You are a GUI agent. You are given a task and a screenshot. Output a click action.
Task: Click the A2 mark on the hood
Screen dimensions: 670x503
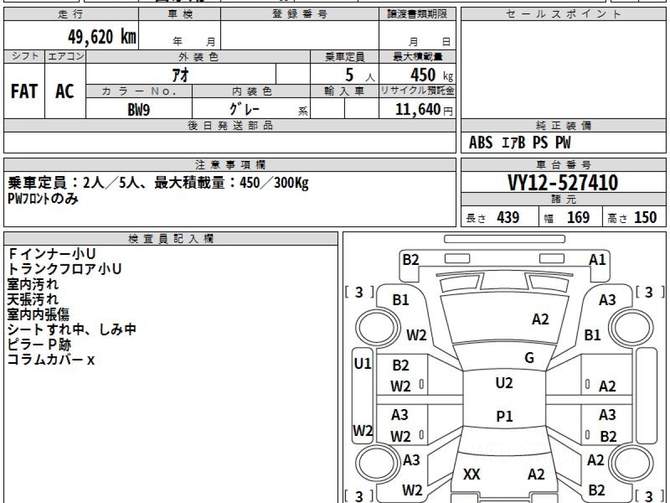540,320
